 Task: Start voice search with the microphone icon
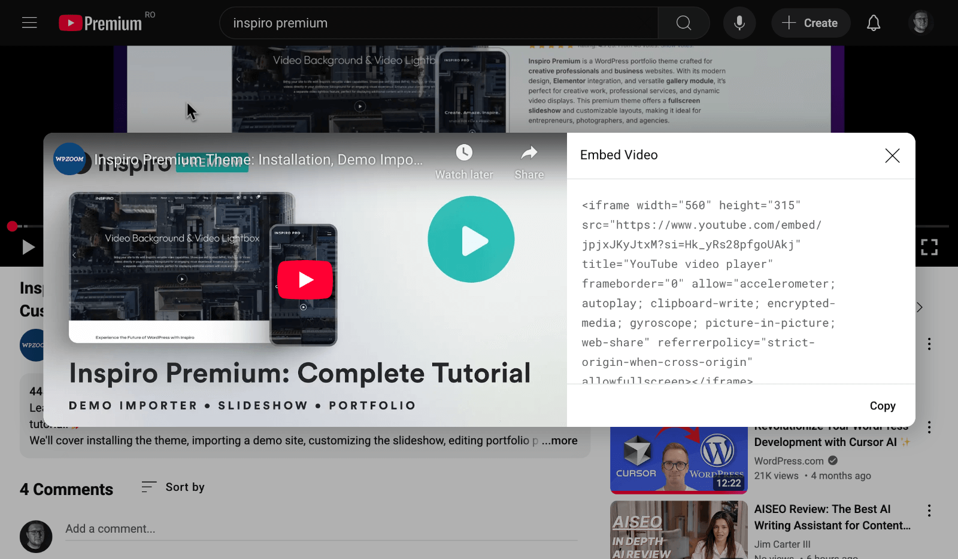(x=739, y=23)
